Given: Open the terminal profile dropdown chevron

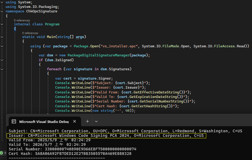Looking at the screenshot, I should (96, 121).
